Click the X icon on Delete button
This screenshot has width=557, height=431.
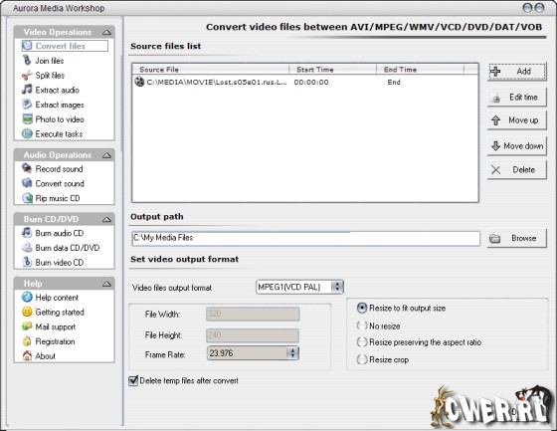pyautogui.click(x=496, y=170)
